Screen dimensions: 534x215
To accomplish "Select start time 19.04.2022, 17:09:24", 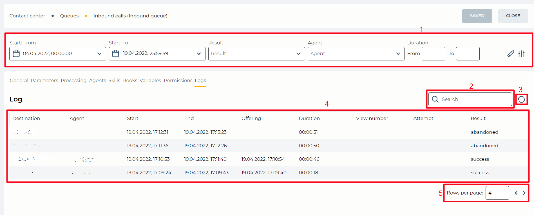I will tap(149, 173).
